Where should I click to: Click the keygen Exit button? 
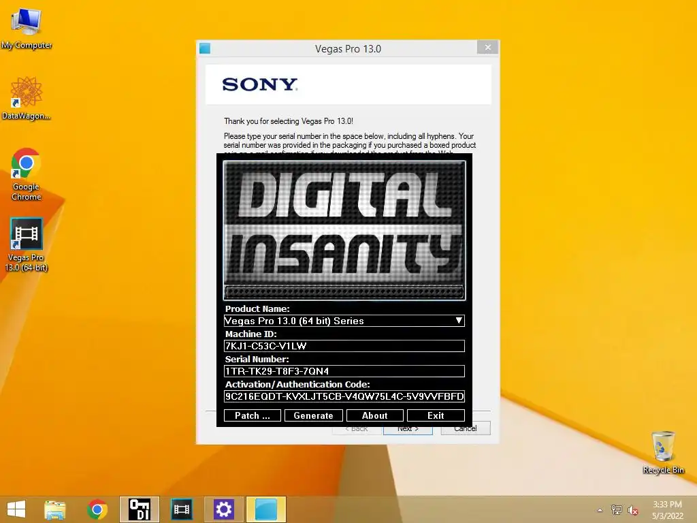coord(436,415)
